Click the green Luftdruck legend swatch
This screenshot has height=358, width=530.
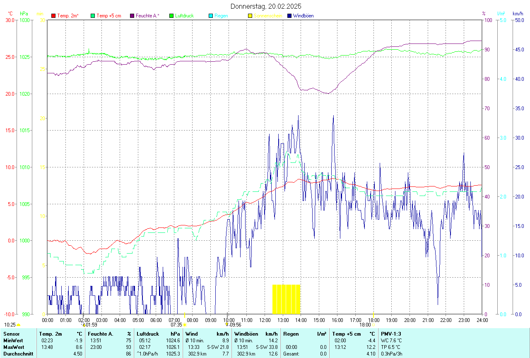pyautogui.click(x=171, y=16)
